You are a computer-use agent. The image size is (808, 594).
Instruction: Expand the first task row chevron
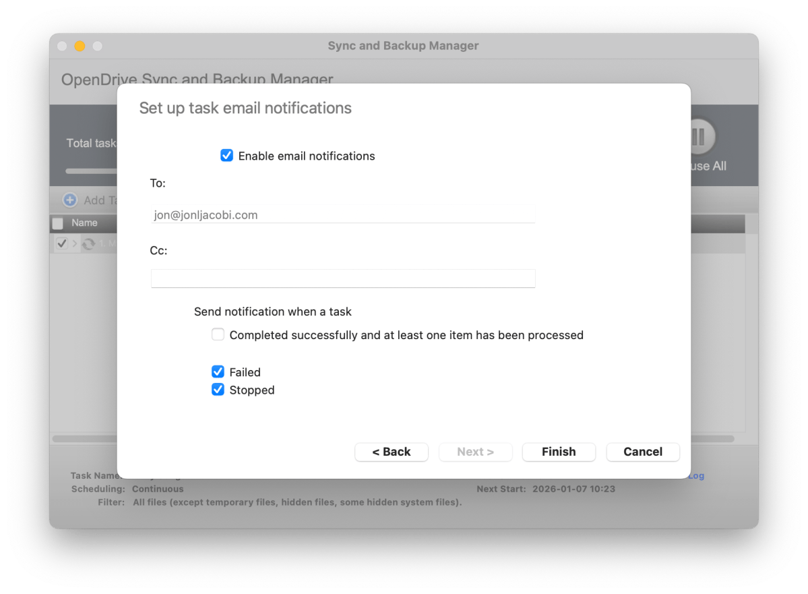75,243
